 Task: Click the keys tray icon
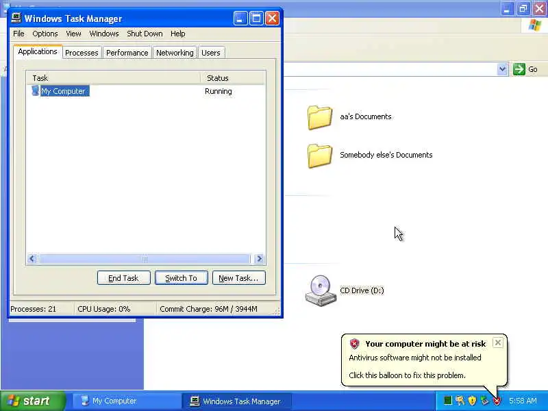point(460,401)
